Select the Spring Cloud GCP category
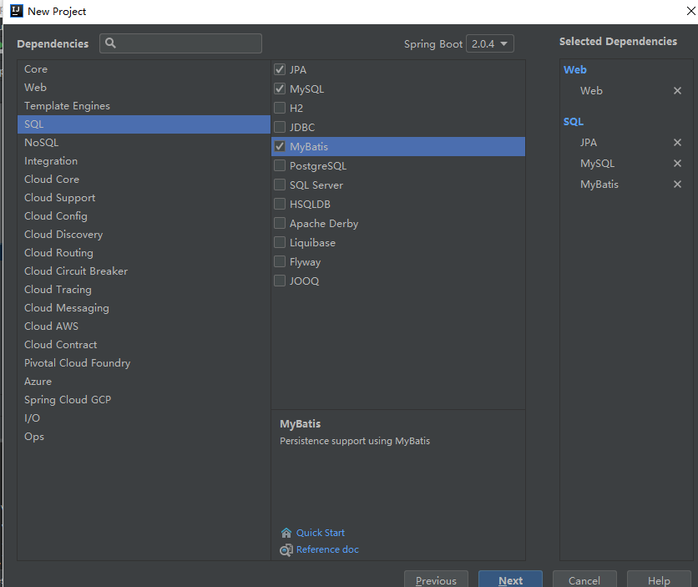Screen dimensions: 698x587 [144, 400]
